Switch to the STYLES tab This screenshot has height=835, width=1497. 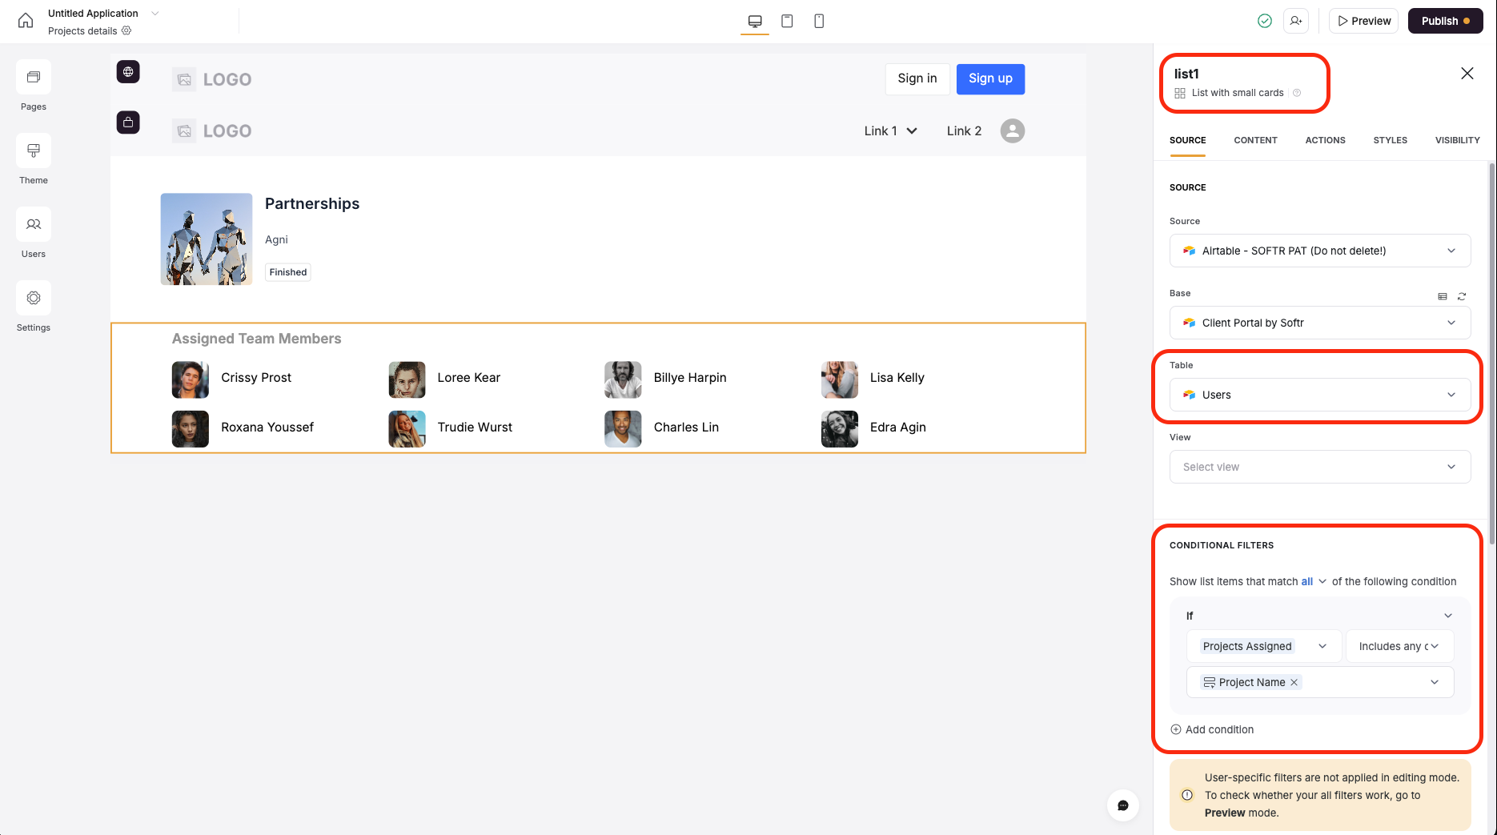1390,140
